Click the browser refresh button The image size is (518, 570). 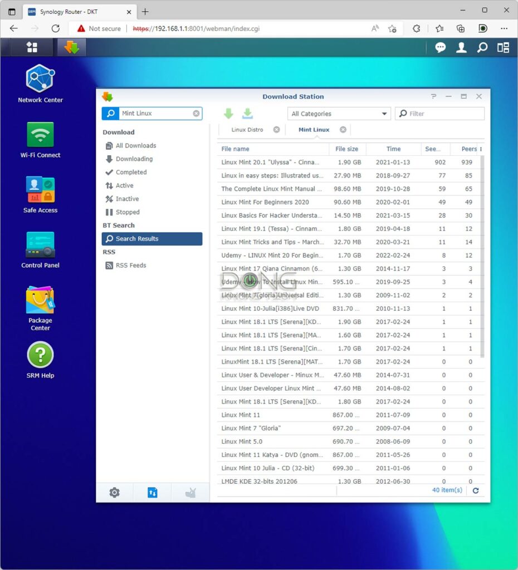point(56,28)
